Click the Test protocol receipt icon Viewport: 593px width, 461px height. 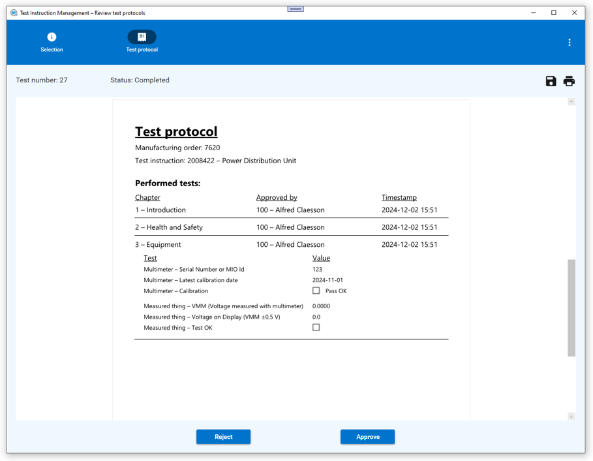click(142, 37)
